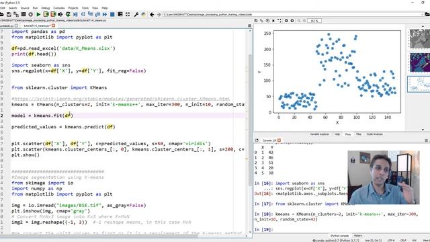Browse working directory folder icon
This screenshot has height=242, width=430.
427,14
